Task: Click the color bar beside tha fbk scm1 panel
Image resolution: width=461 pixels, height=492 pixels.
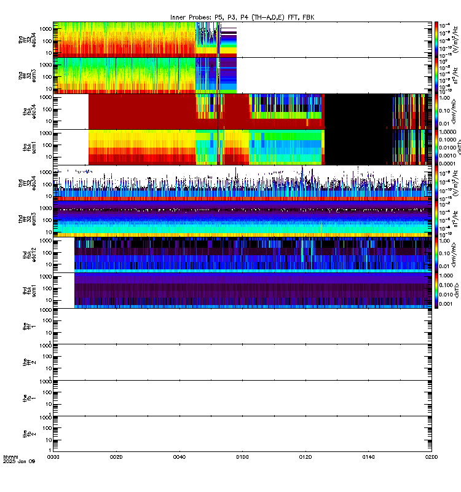Action: [x=436, y=147]
